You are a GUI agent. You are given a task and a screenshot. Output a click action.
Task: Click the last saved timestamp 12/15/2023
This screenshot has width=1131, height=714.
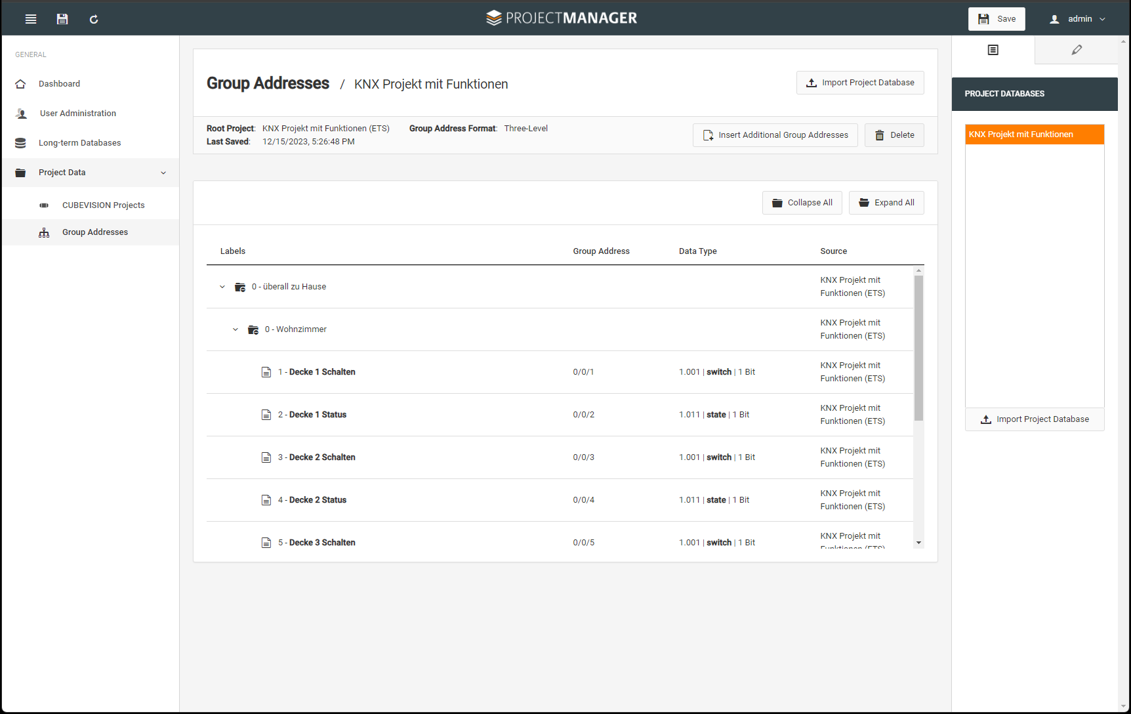tap(308, 142)
